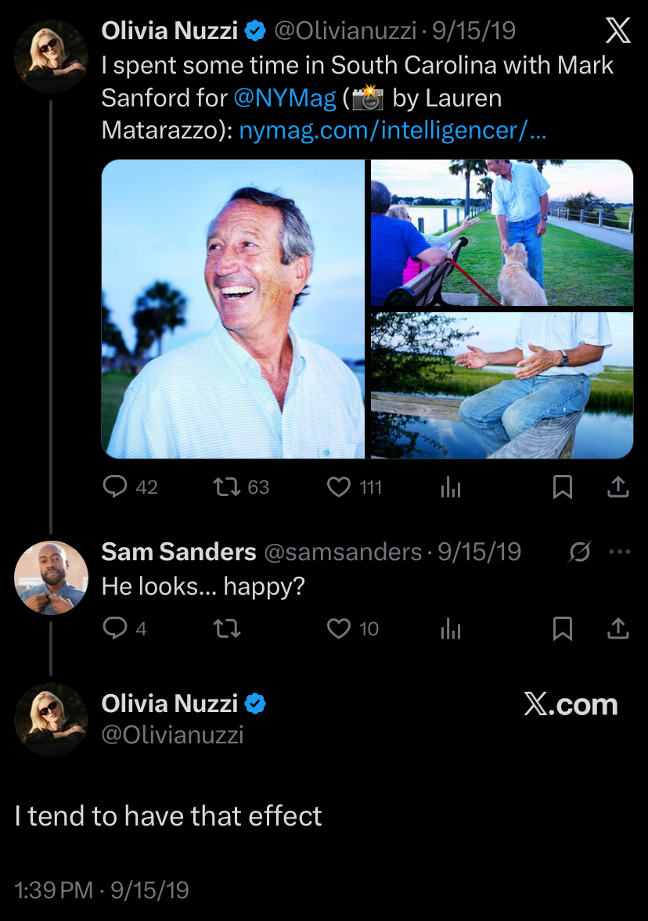Viewport: 648px width, 921px height.
Task: Open the nymag.com/intelligencer article link
Action: 392,130
